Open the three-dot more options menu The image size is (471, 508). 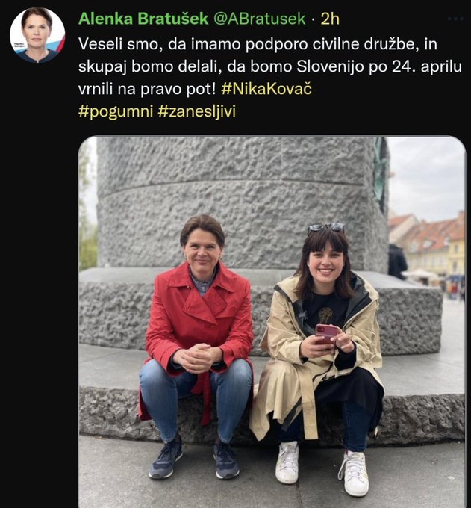click(458, 19)
